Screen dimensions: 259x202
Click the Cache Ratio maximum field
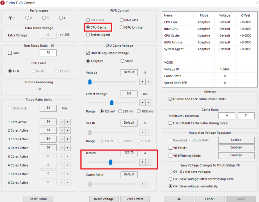point(246,116)
